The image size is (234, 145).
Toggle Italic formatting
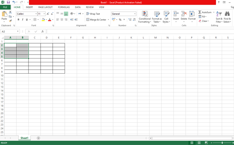coord(23,19)
